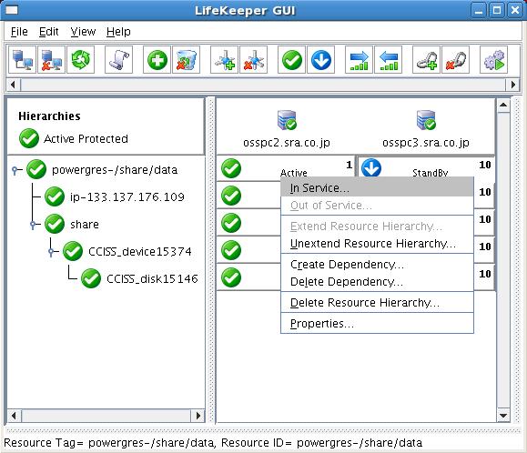Click the Disconnect from server toolbar icon
Screen dimensions: 527x453
(51, 60)
